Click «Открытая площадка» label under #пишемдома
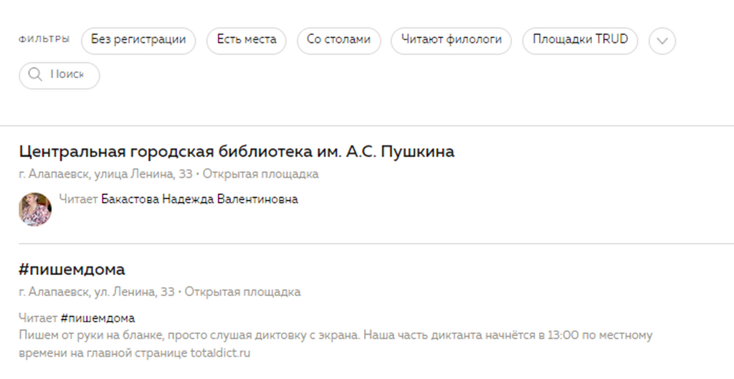The height and width of the screenshot is (379, 734). 243,292
